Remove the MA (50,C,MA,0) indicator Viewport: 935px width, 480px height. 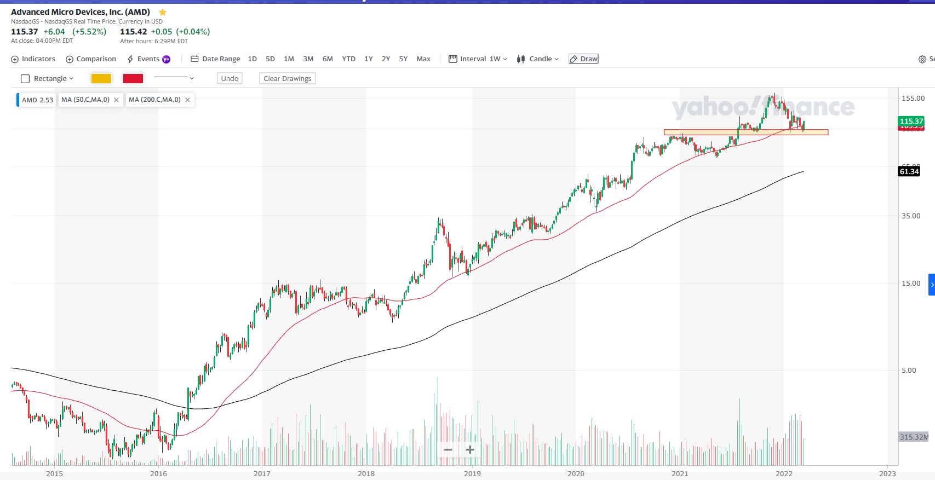pyautogui.click(x=116, y=100)
